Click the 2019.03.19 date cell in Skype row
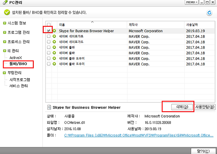Viewport: 217px width, 154px height. 195,31
